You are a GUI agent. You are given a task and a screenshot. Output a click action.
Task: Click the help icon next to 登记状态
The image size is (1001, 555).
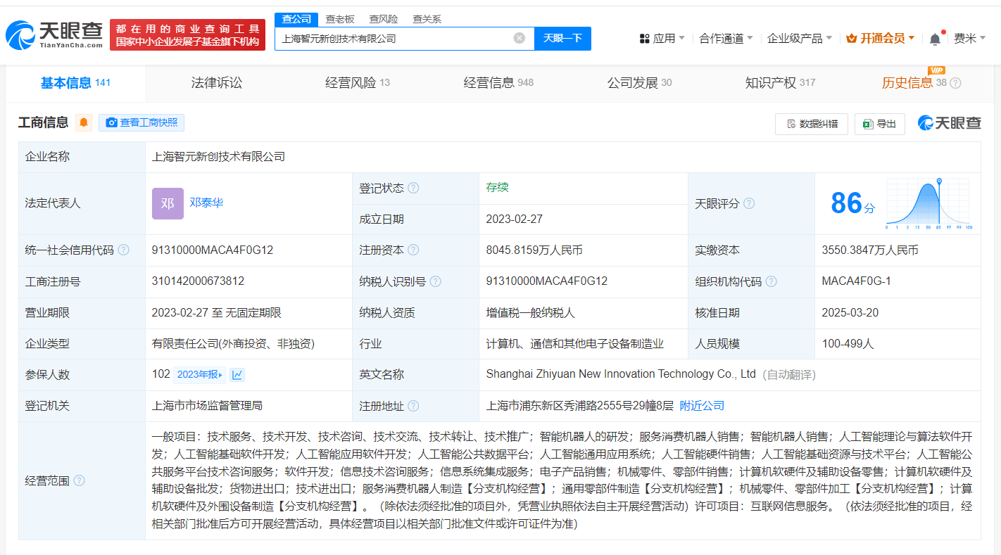(413, 188)
